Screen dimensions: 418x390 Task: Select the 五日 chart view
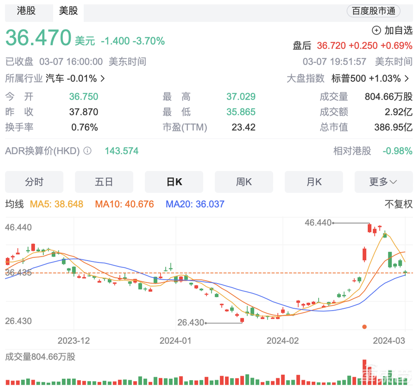[104, 182]
